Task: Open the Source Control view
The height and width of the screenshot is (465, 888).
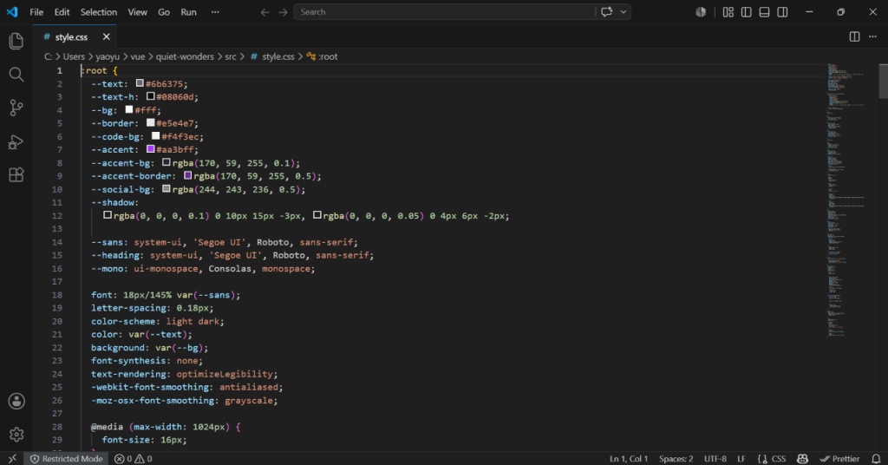Action: pos(16,108)
